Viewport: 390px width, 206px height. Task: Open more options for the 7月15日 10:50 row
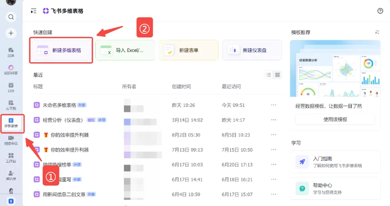coord(274,150)
